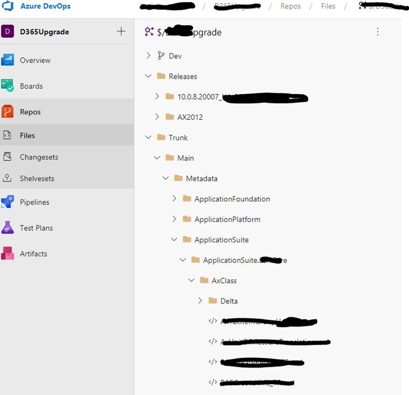Collapse the ApplicationSuite folder chevron

pos(174,239)
